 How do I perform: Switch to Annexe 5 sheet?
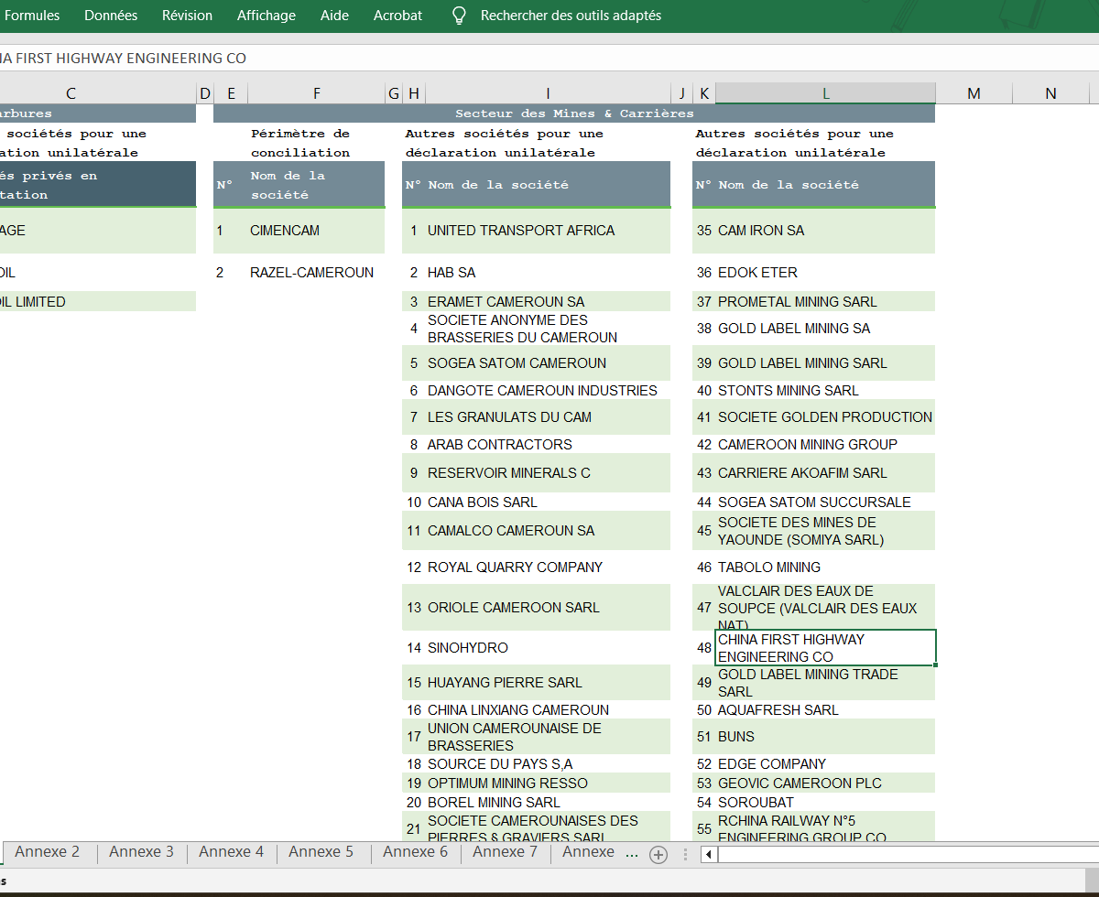tap(321, 852)
